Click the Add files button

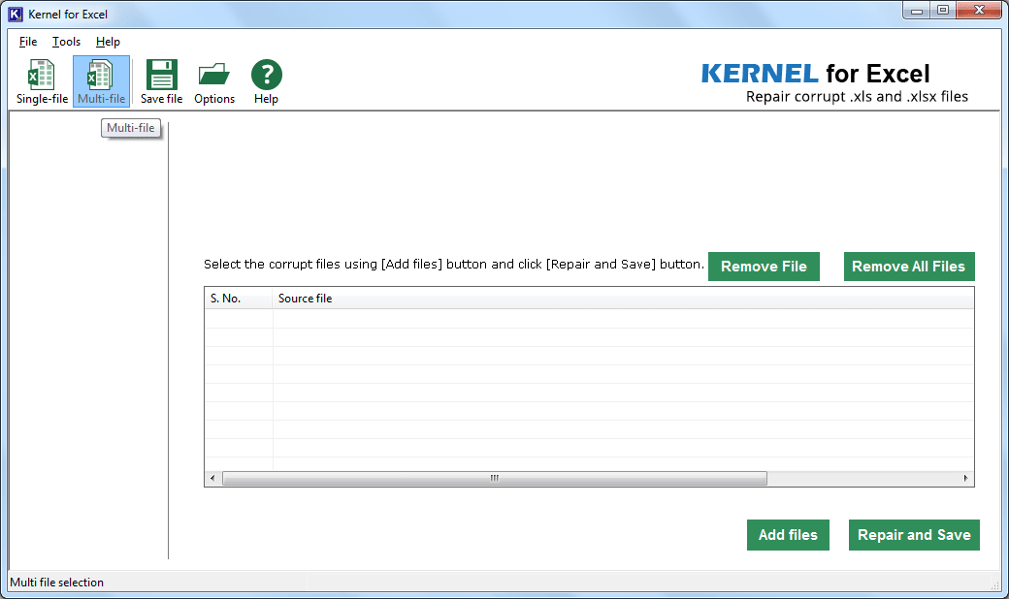[x=788, y=535]
